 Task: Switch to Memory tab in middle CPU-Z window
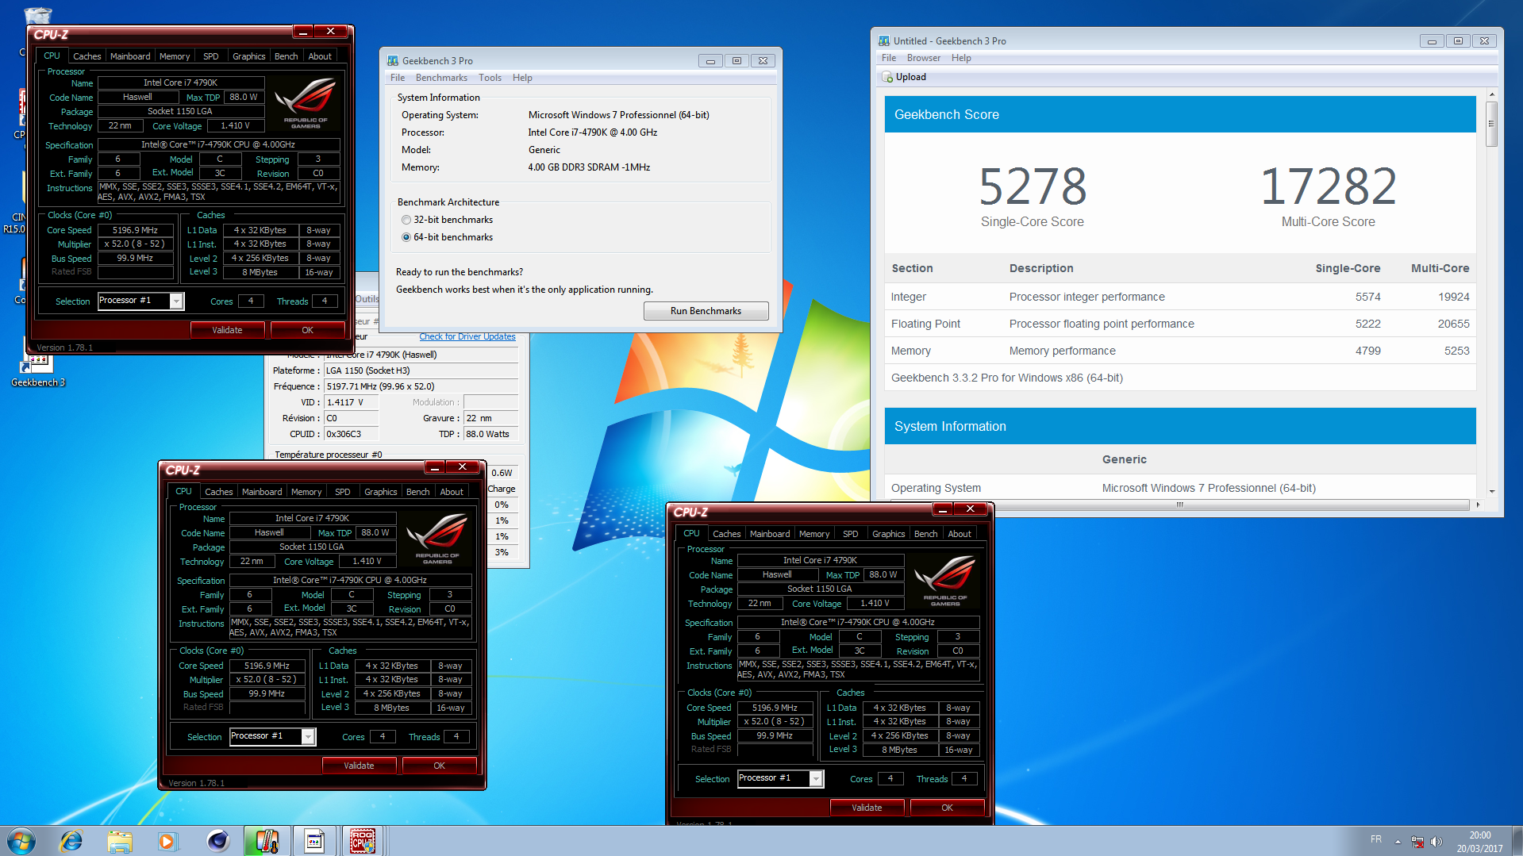click(x=306, y=492)
